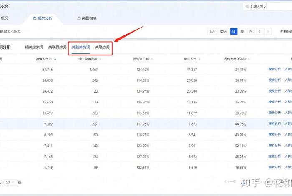Sort by 相关搜索词数 column arrows

(100, 59)
